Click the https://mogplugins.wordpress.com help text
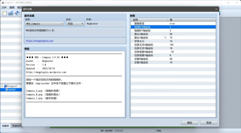The height and width of the screenshot is (133, 241). [46, 72]
